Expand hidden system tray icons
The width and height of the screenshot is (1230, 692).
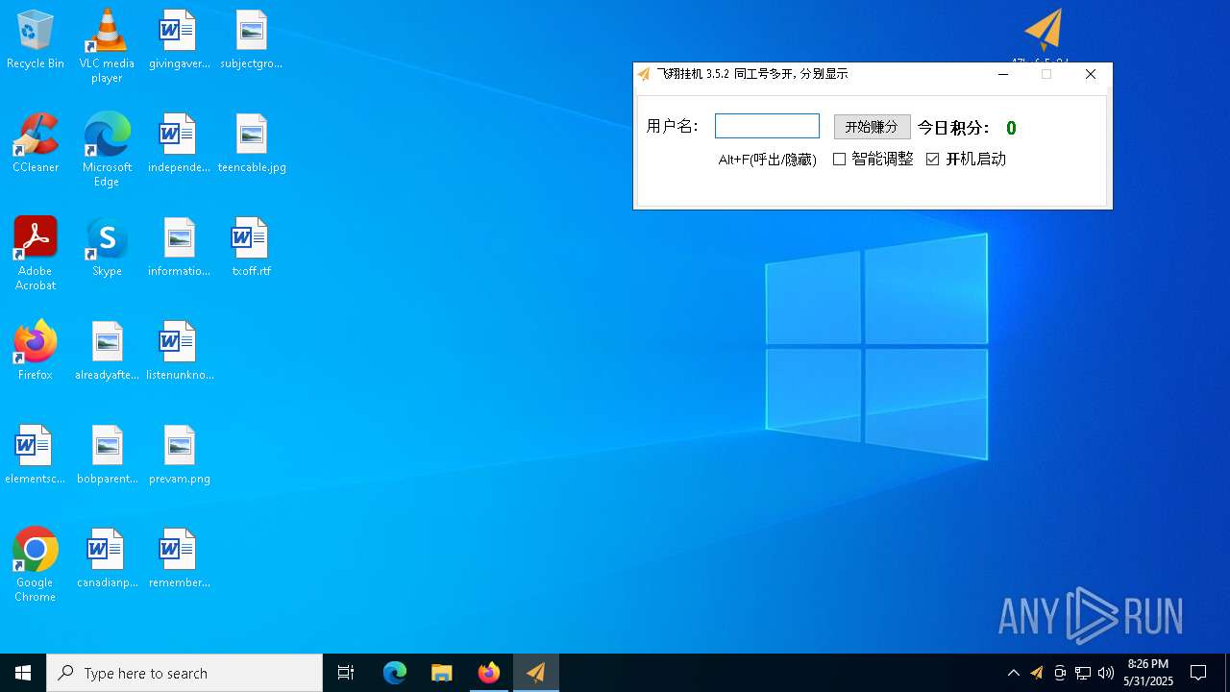click(x=1013, y=673)
